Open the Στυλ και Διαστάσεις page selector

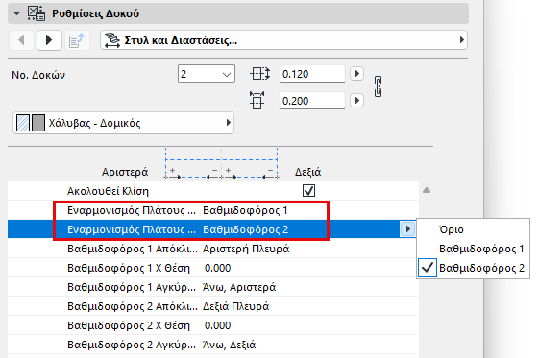[x=283, y=40]
